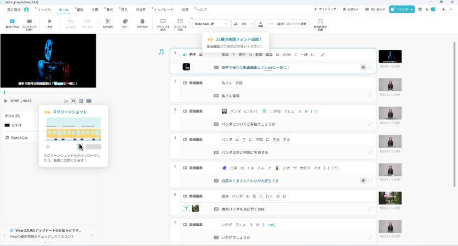Click the move to 書式 menu button
Viewport: 458px width, 246px height.
point(288,24)
